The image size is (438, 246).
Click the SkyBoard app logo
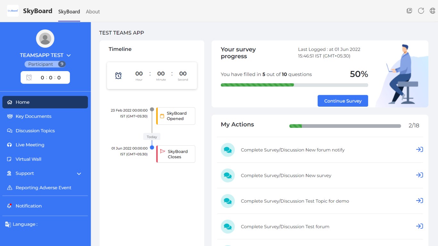[13, 11]
